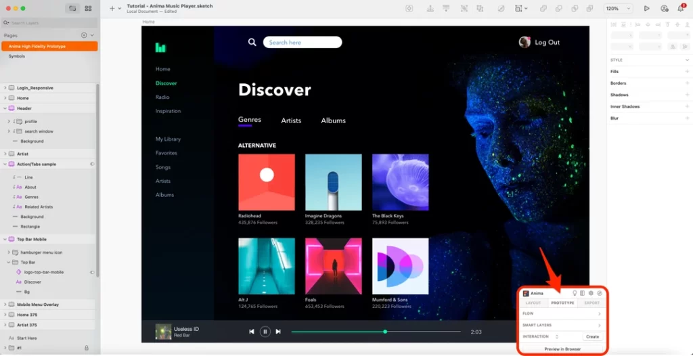The image size is (693, 356).
Task: Click the Log Out link in artboard
Action: point(547,43)
